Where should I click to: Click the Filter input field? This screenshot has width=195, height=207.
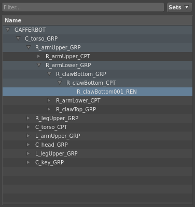pos(83,7)
